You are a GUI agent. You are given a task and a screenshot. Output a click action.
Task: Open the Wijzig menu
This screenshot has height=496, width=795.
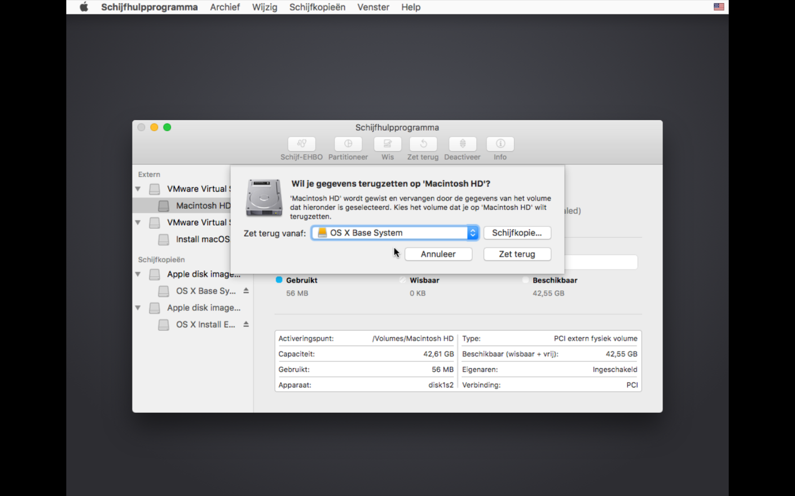pos(264,7)
